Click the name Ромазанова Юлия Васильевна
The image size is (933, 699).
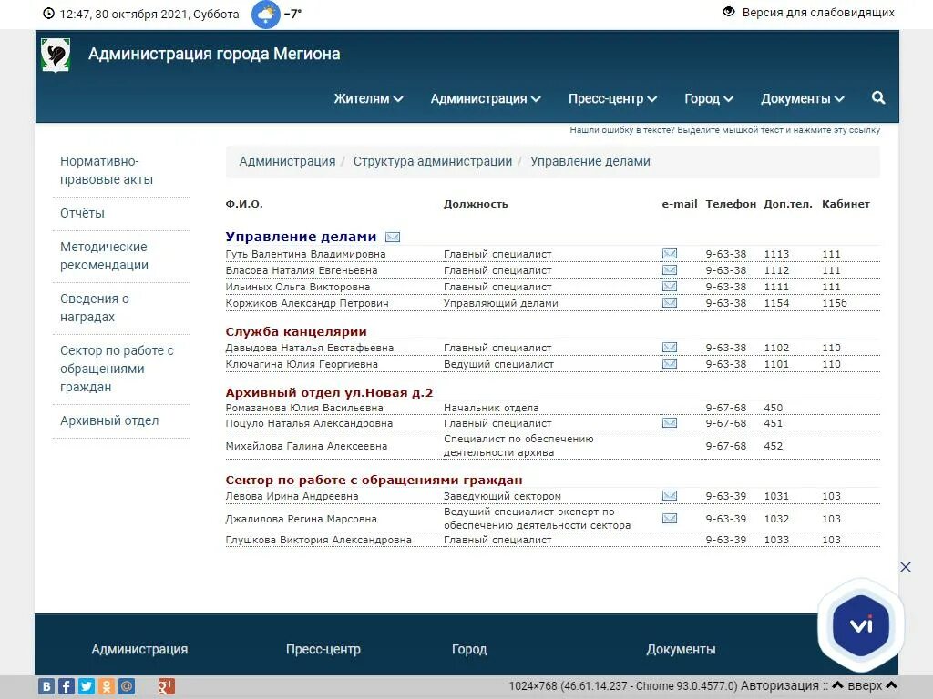pyautogui.click(x=304, y=408)
